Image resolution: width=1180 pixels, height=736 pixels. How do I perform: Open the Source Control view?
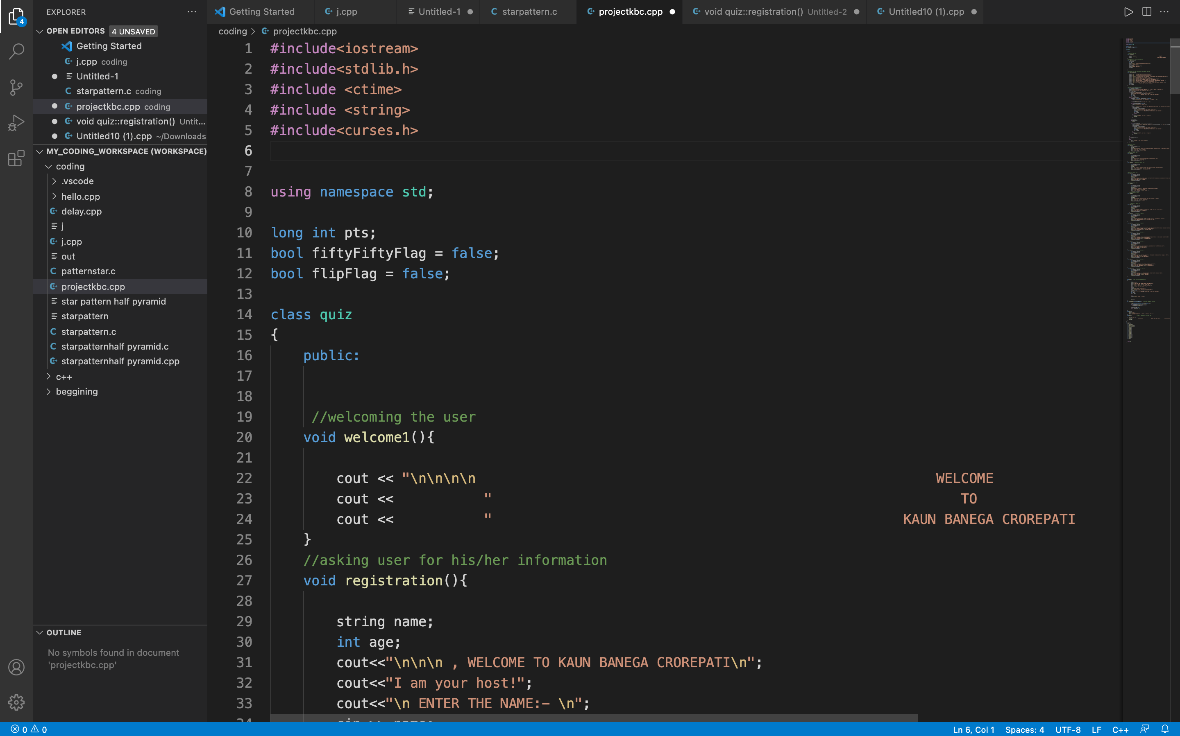tap(16, 88)
